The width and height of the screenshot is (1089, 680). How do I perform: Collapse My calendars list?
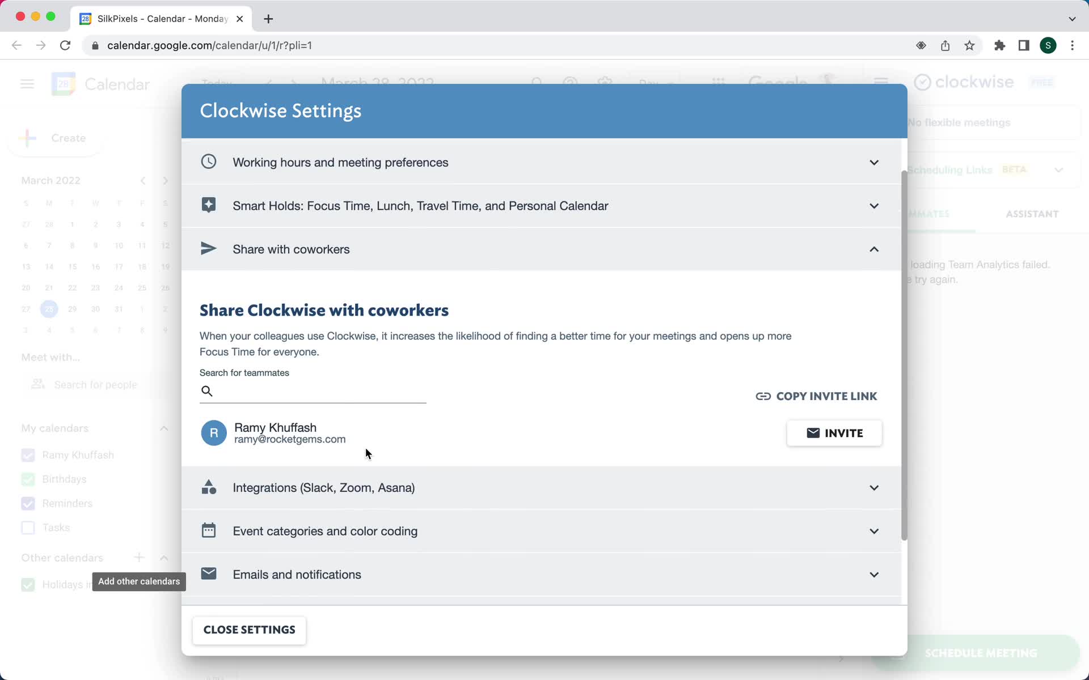click(164, 428)
